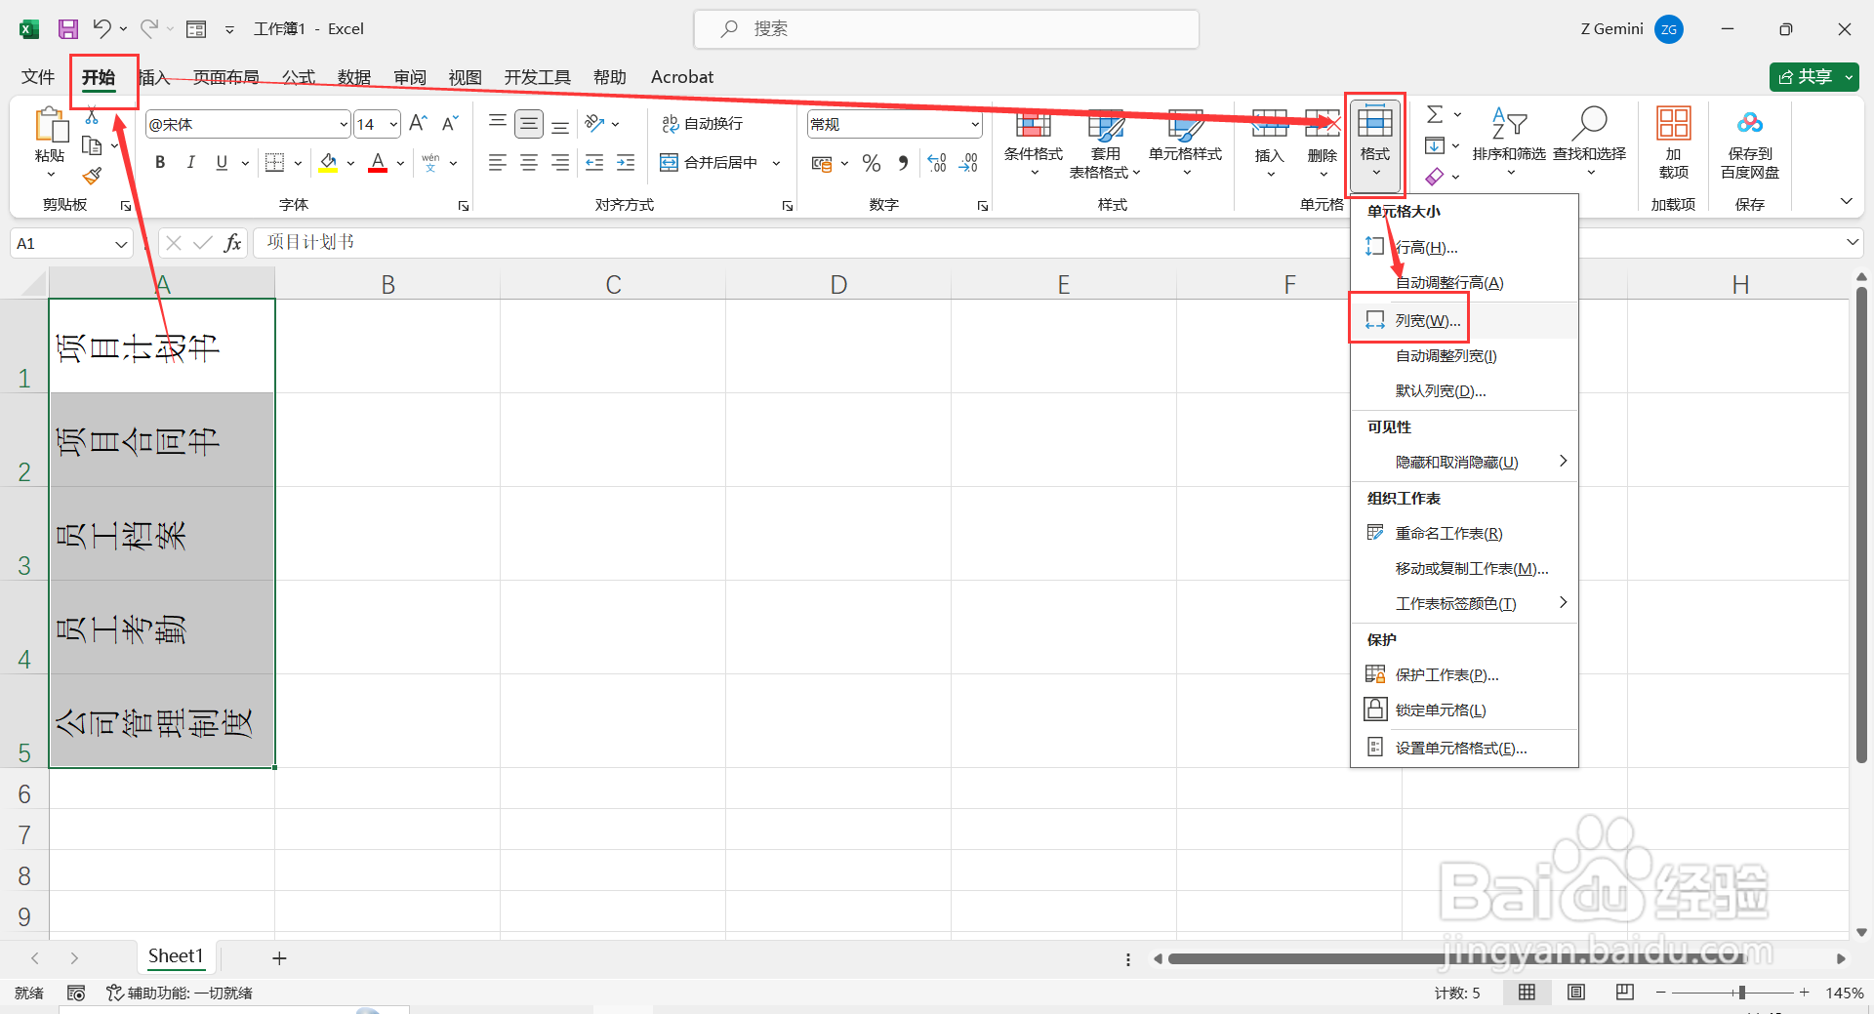This screenshot has height=1014, width=1874.
Task: Click the 格式 Format button
Action: pos(1375,144)
